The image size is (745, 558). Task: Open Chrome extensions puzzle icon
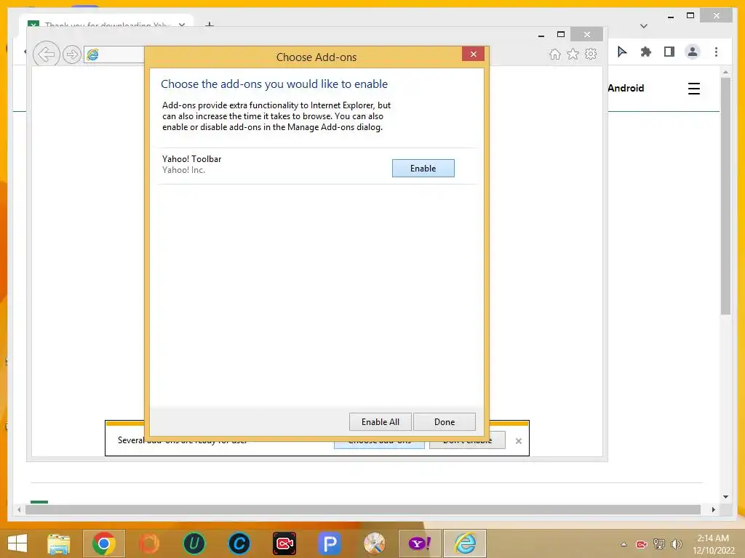[x=646, y=52]
